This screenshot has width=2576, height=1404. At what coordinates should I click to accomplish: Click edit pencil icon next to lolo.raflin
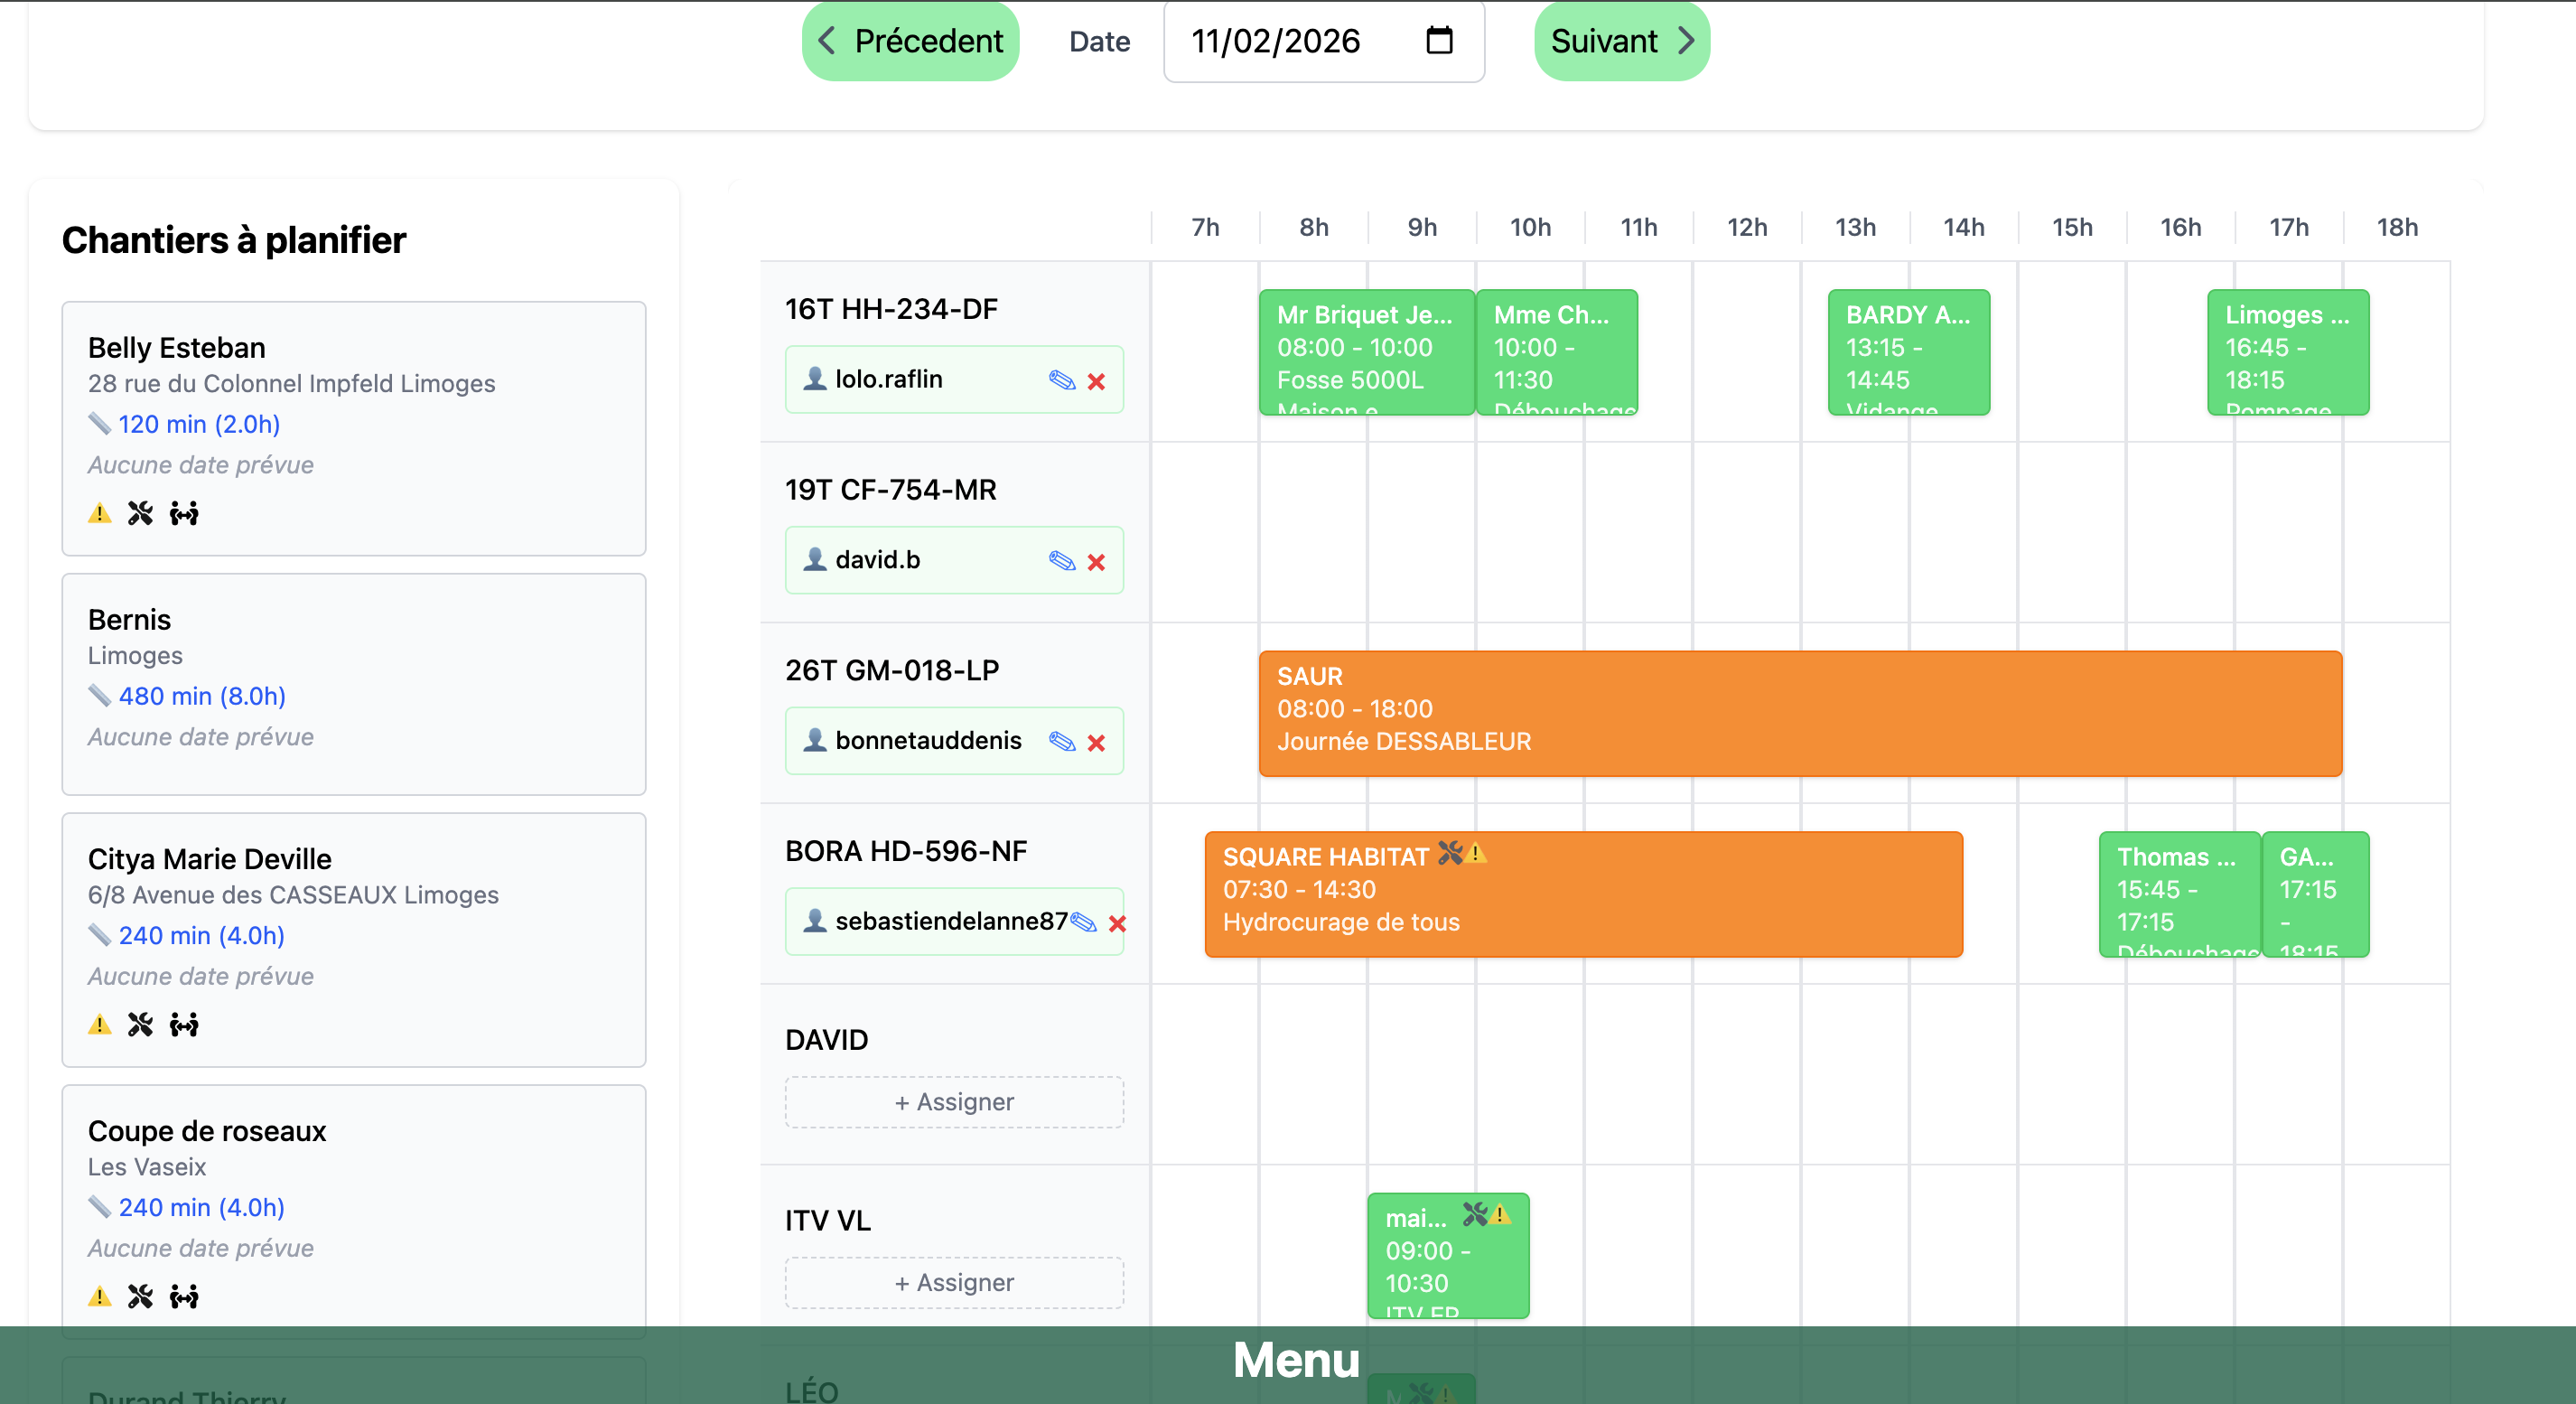point(1061,380)
